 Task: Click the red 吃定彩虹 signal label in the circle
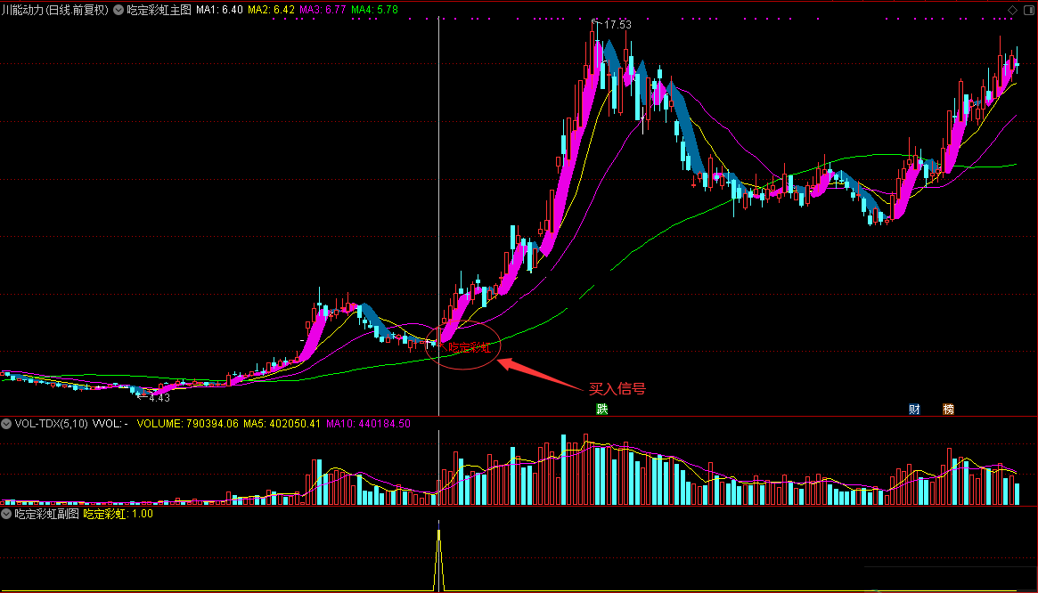pyautogui.click(x=469, y=347)
